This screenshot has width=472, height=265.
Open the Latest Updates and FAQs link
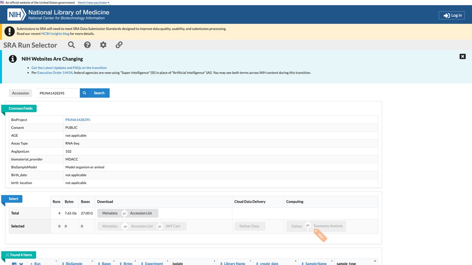tap(69, 68)
